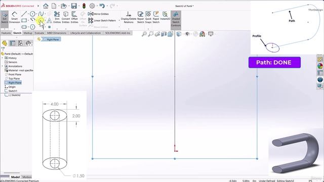The image size is (324, 182).
Task: Open FeatureManager Design Tree tab
Action: 5,43
